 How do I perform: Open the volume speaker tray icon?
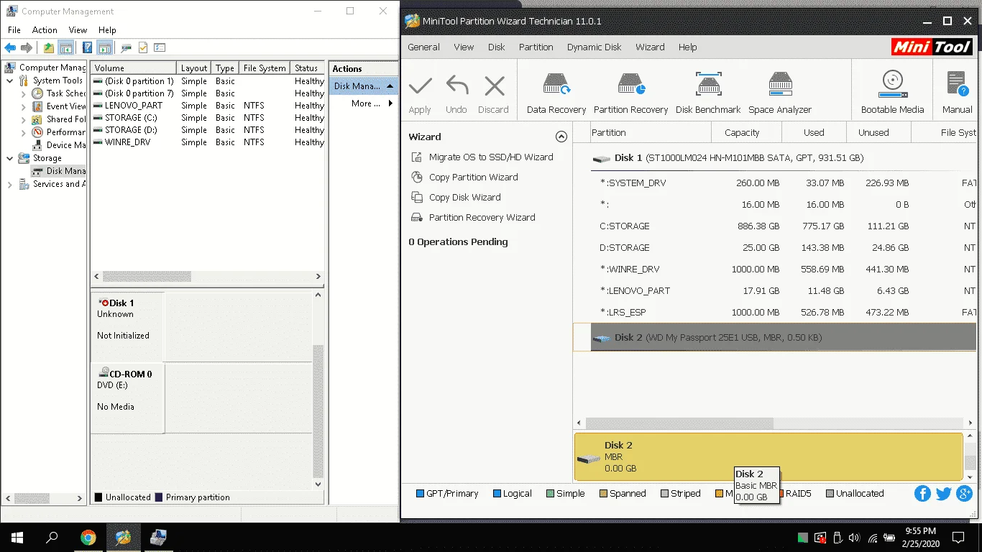coord(854,538)
